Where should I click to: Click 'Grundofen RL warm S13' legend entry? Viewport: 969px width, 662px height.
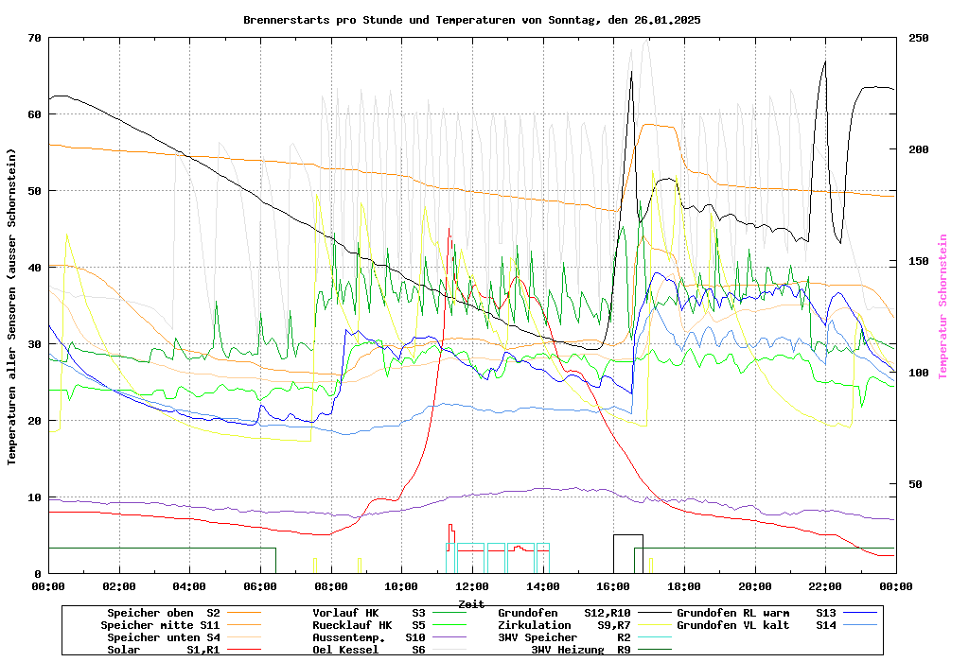click(x=757, y=613)
